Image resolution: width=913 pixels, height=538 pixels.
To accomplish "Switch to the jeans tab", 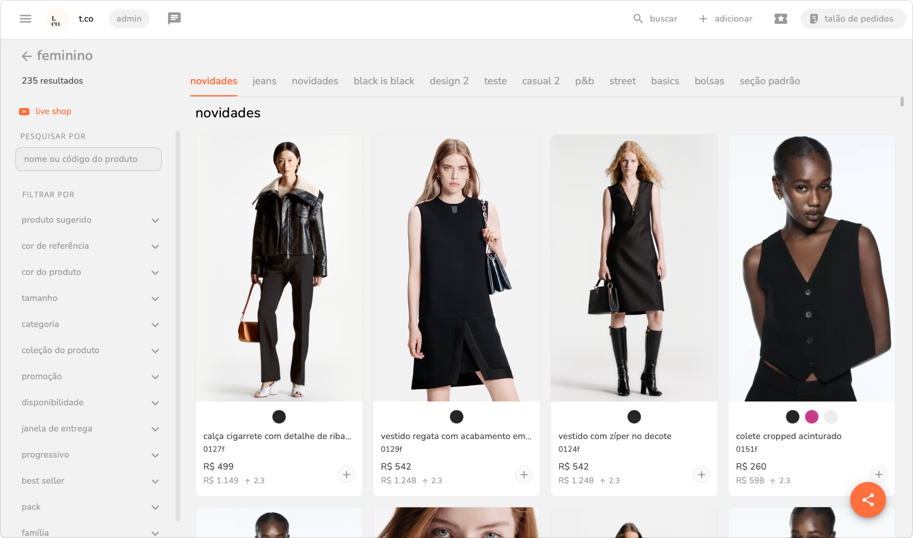I will pos(264,81).
